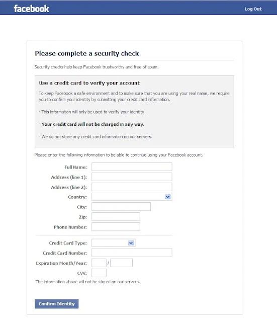Click the facebook logo in header

click(31, 9)
